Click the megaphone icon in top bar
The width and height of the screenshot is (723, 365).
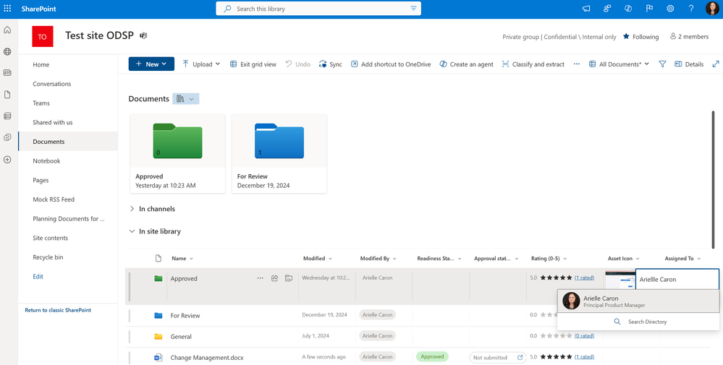click(x=586, y=9)
